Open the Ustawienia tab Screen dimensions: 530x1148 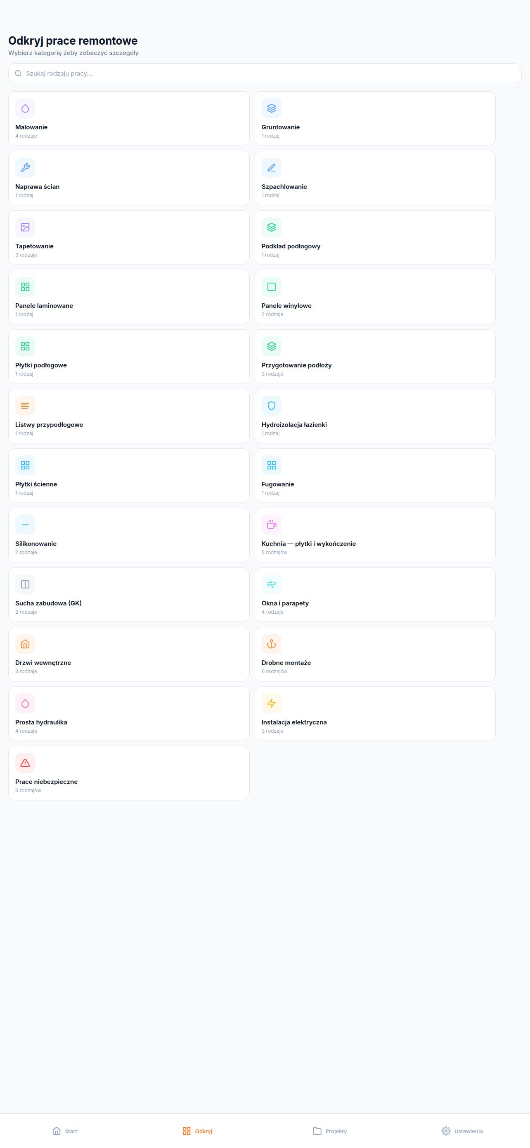[x=462, y=1131]
